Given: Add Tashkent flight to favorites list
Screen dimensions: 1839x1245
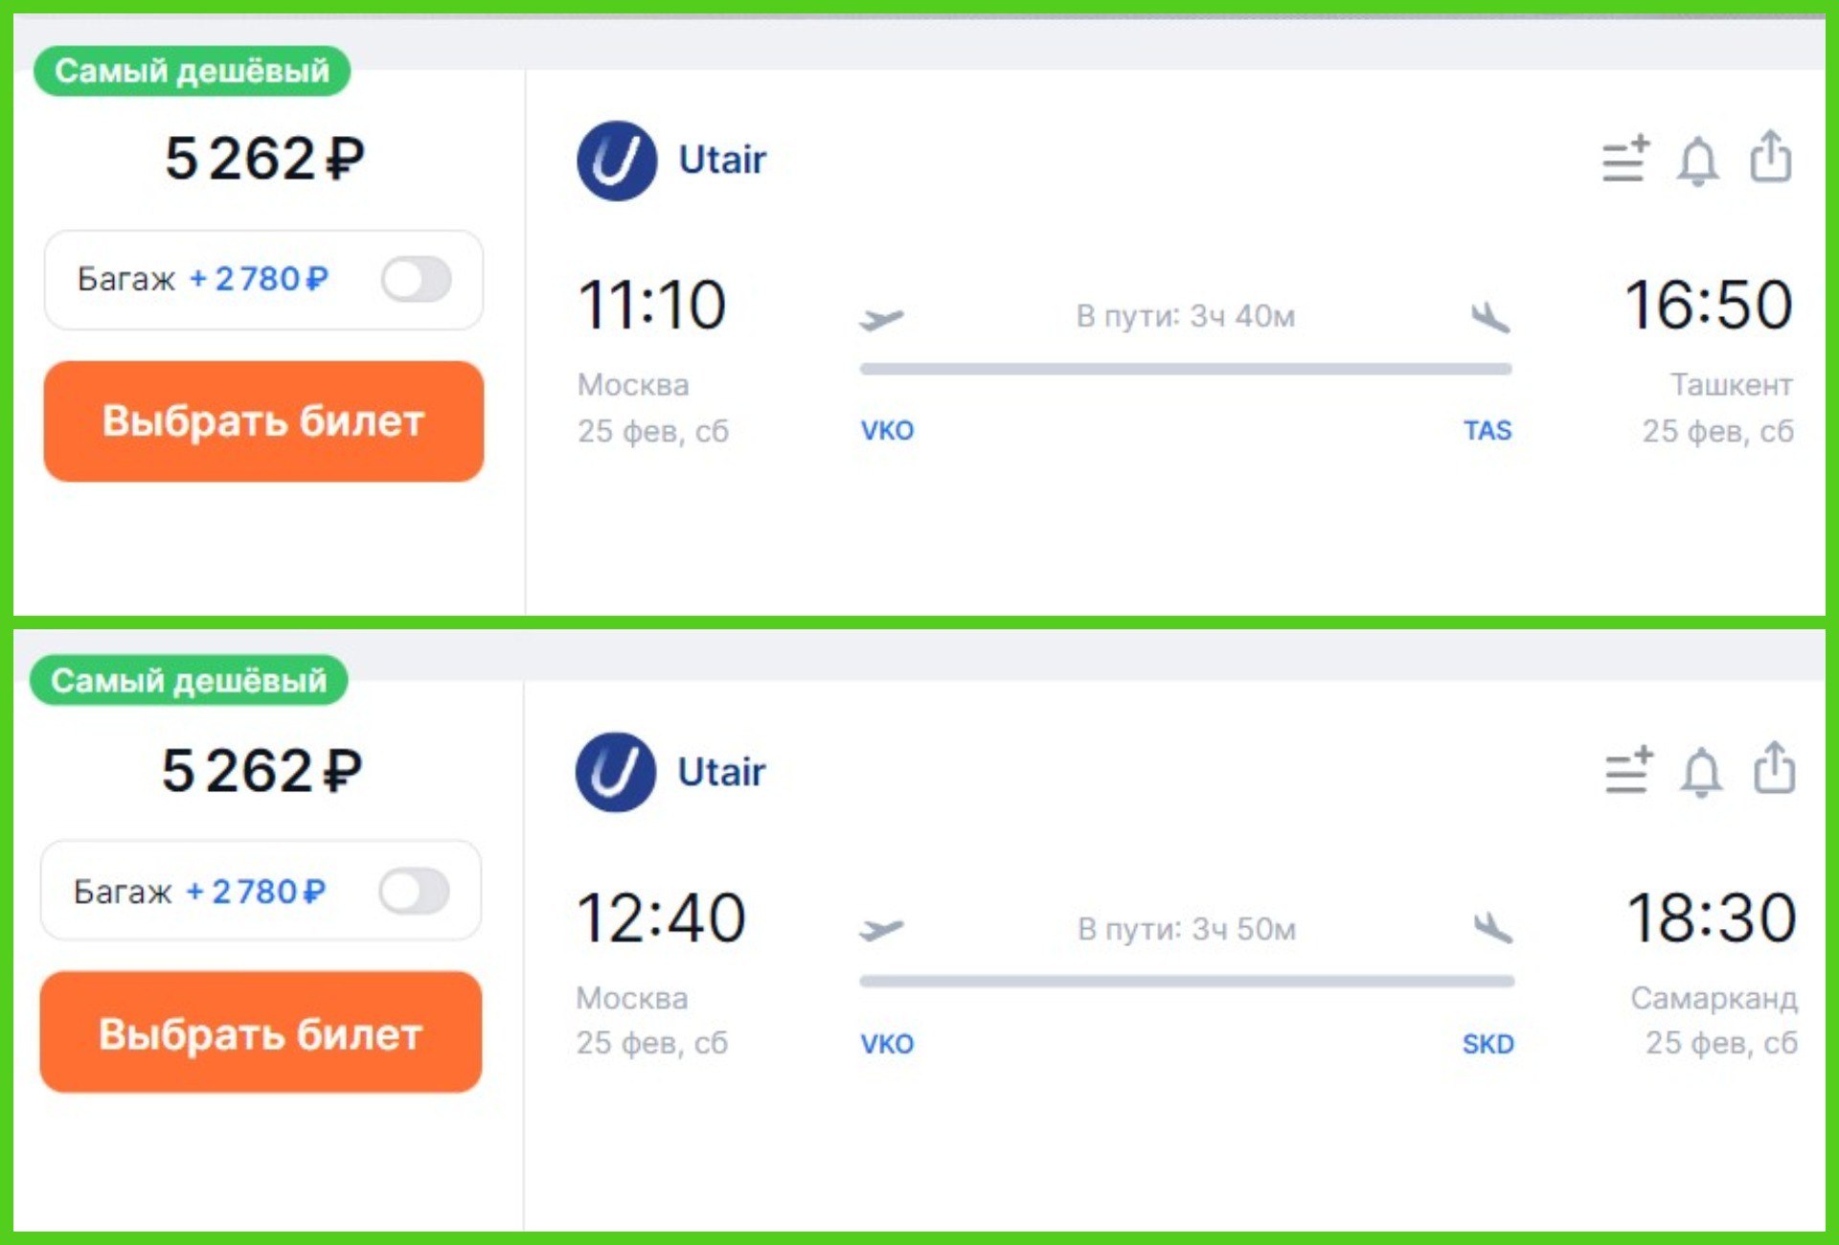Looking at the screenshot, I should pyautogui.click(x=1625, y=159).
